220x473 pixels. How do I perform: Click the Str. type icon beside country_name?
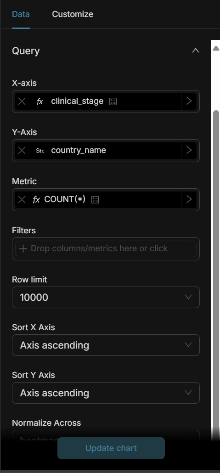point(40,151)
